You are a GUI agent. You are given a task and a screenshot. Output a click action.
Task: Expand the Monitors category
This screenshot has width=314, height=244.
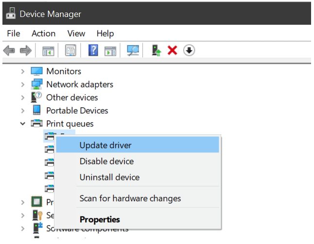[x=23, y=71]
